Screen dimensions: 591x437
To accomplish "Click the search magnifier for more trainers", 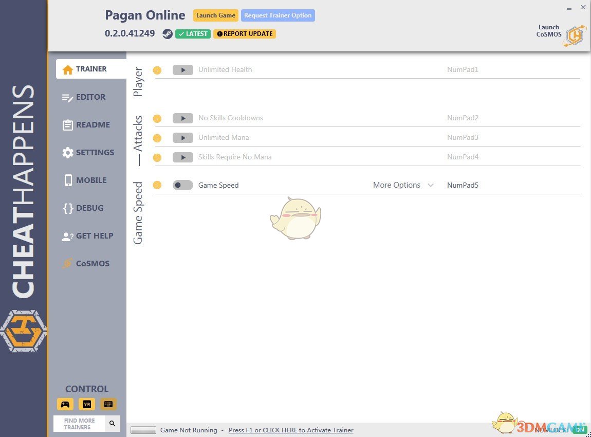I will tap(112, 423).
